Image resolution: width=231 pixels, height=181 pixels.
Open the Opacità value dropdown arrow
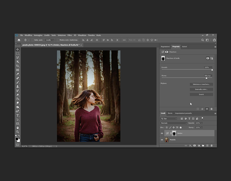point(202,123)
